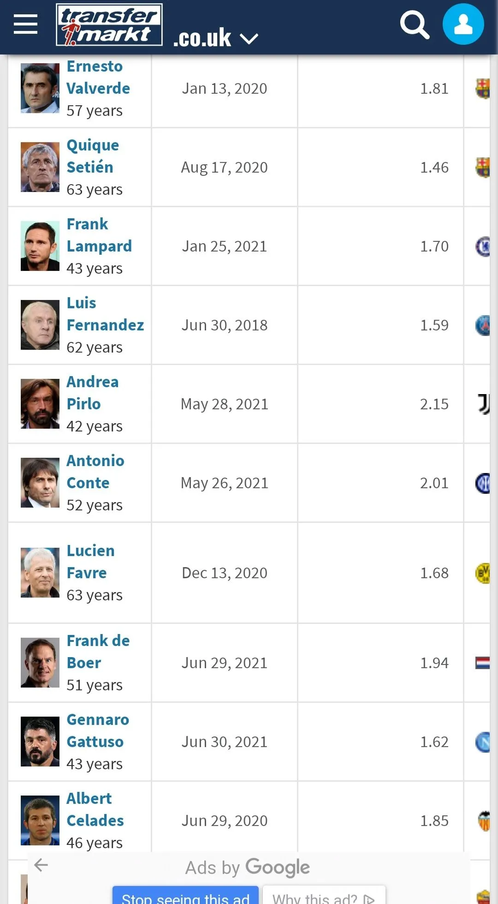This screenshot has height=904, width=498.
Task: Click Antonio Conte's portrait thumbnail
Action: click(40, 483)
